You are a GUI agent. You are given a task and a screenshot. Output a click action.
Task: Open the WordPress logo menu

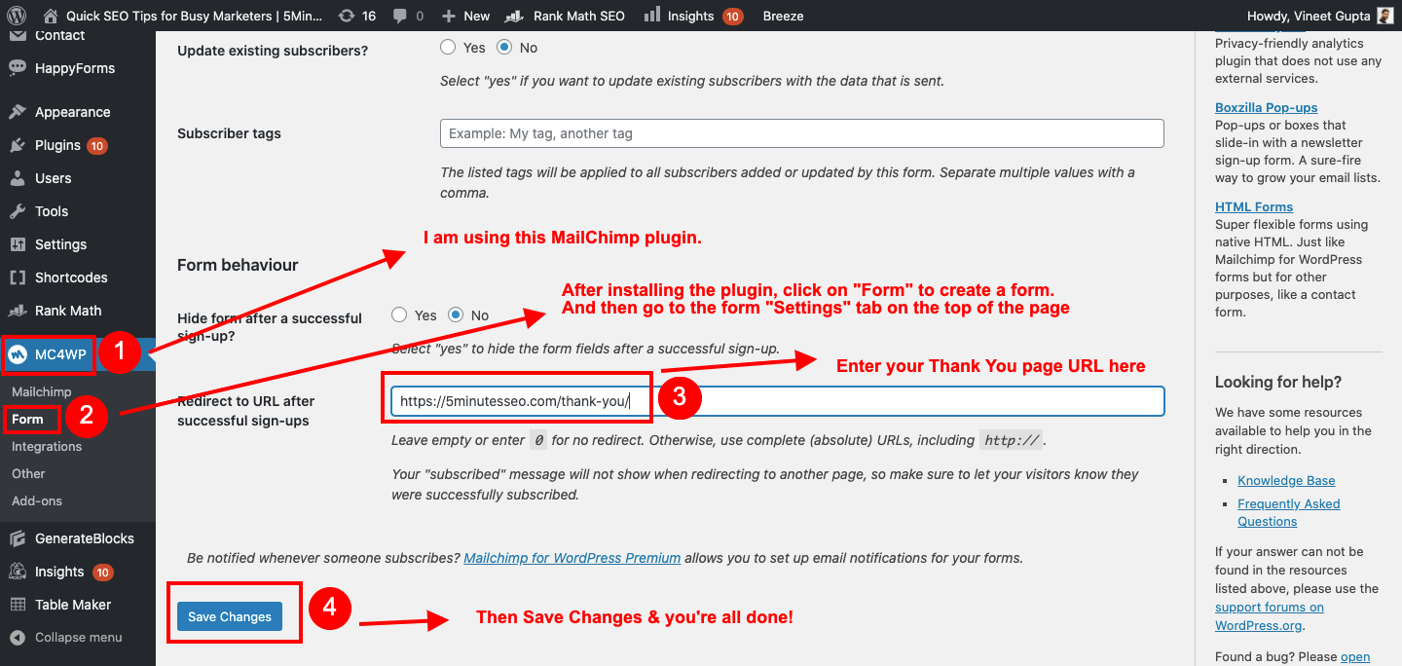(x=17, y=16)
